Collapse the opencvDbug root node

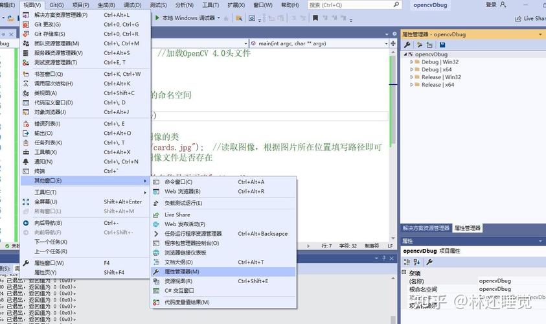pyautogui.click(x=405, y=54)
